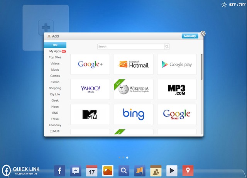Open the Games category
The height and width of the screenshot is (178, 247).
[x=55, y=76]
